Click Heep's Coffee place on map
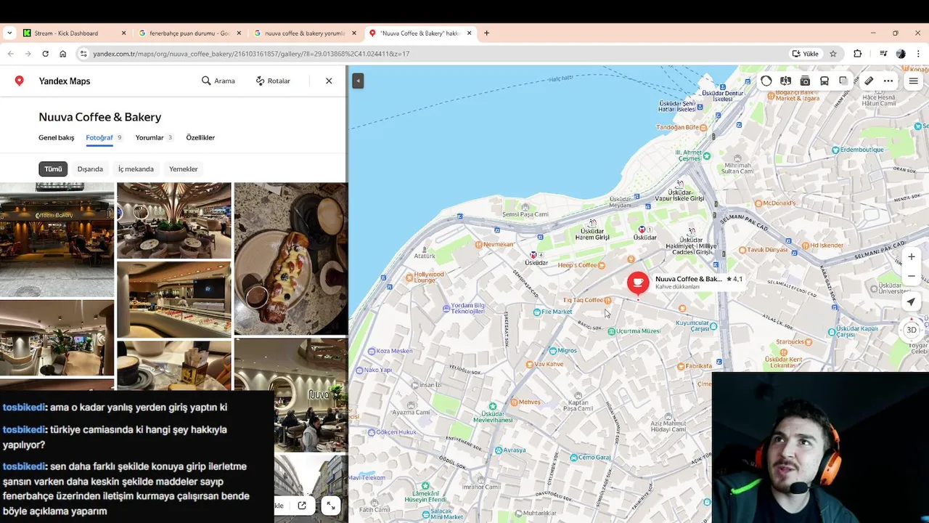 tap(581, 265)
